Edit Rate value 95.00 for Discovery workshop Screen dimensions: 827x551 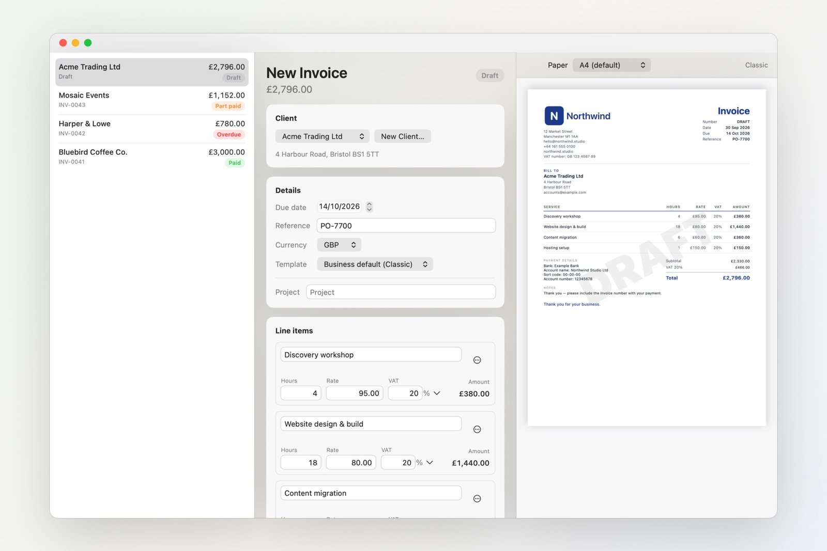pos(355,393)
